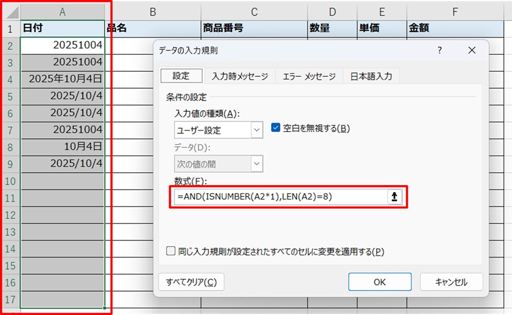The height and width of the screenshot is (315, 512).
Task: Click the select-all corner triangle of sheet
Action: (10, 12)
